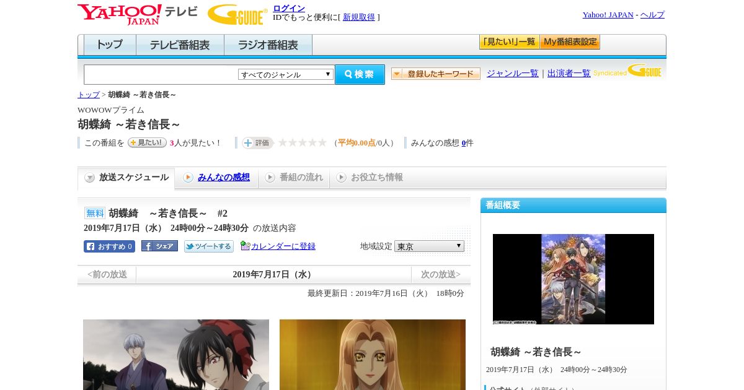744x390 pixels.
Task: Click the Twitter ツイートする button
Action: pos(209,246)
